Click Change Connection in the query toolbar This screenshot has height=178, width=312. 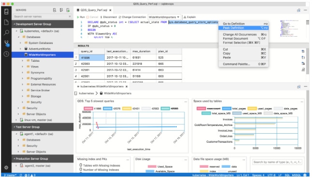tap(132, 17)
